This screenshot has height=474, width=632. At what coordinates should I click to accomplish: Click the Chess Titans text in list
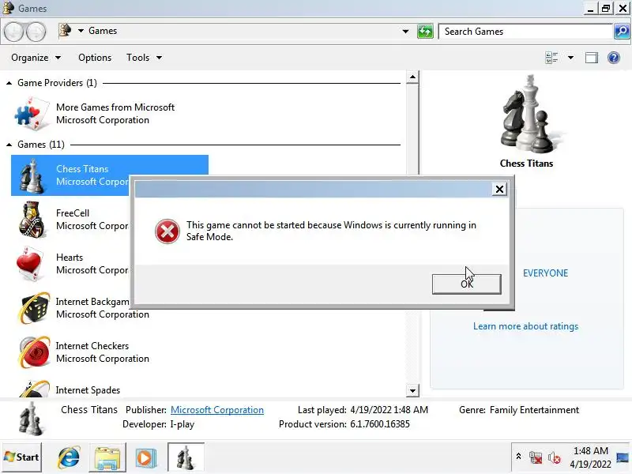pyautogui.click(x=82, y=169)
